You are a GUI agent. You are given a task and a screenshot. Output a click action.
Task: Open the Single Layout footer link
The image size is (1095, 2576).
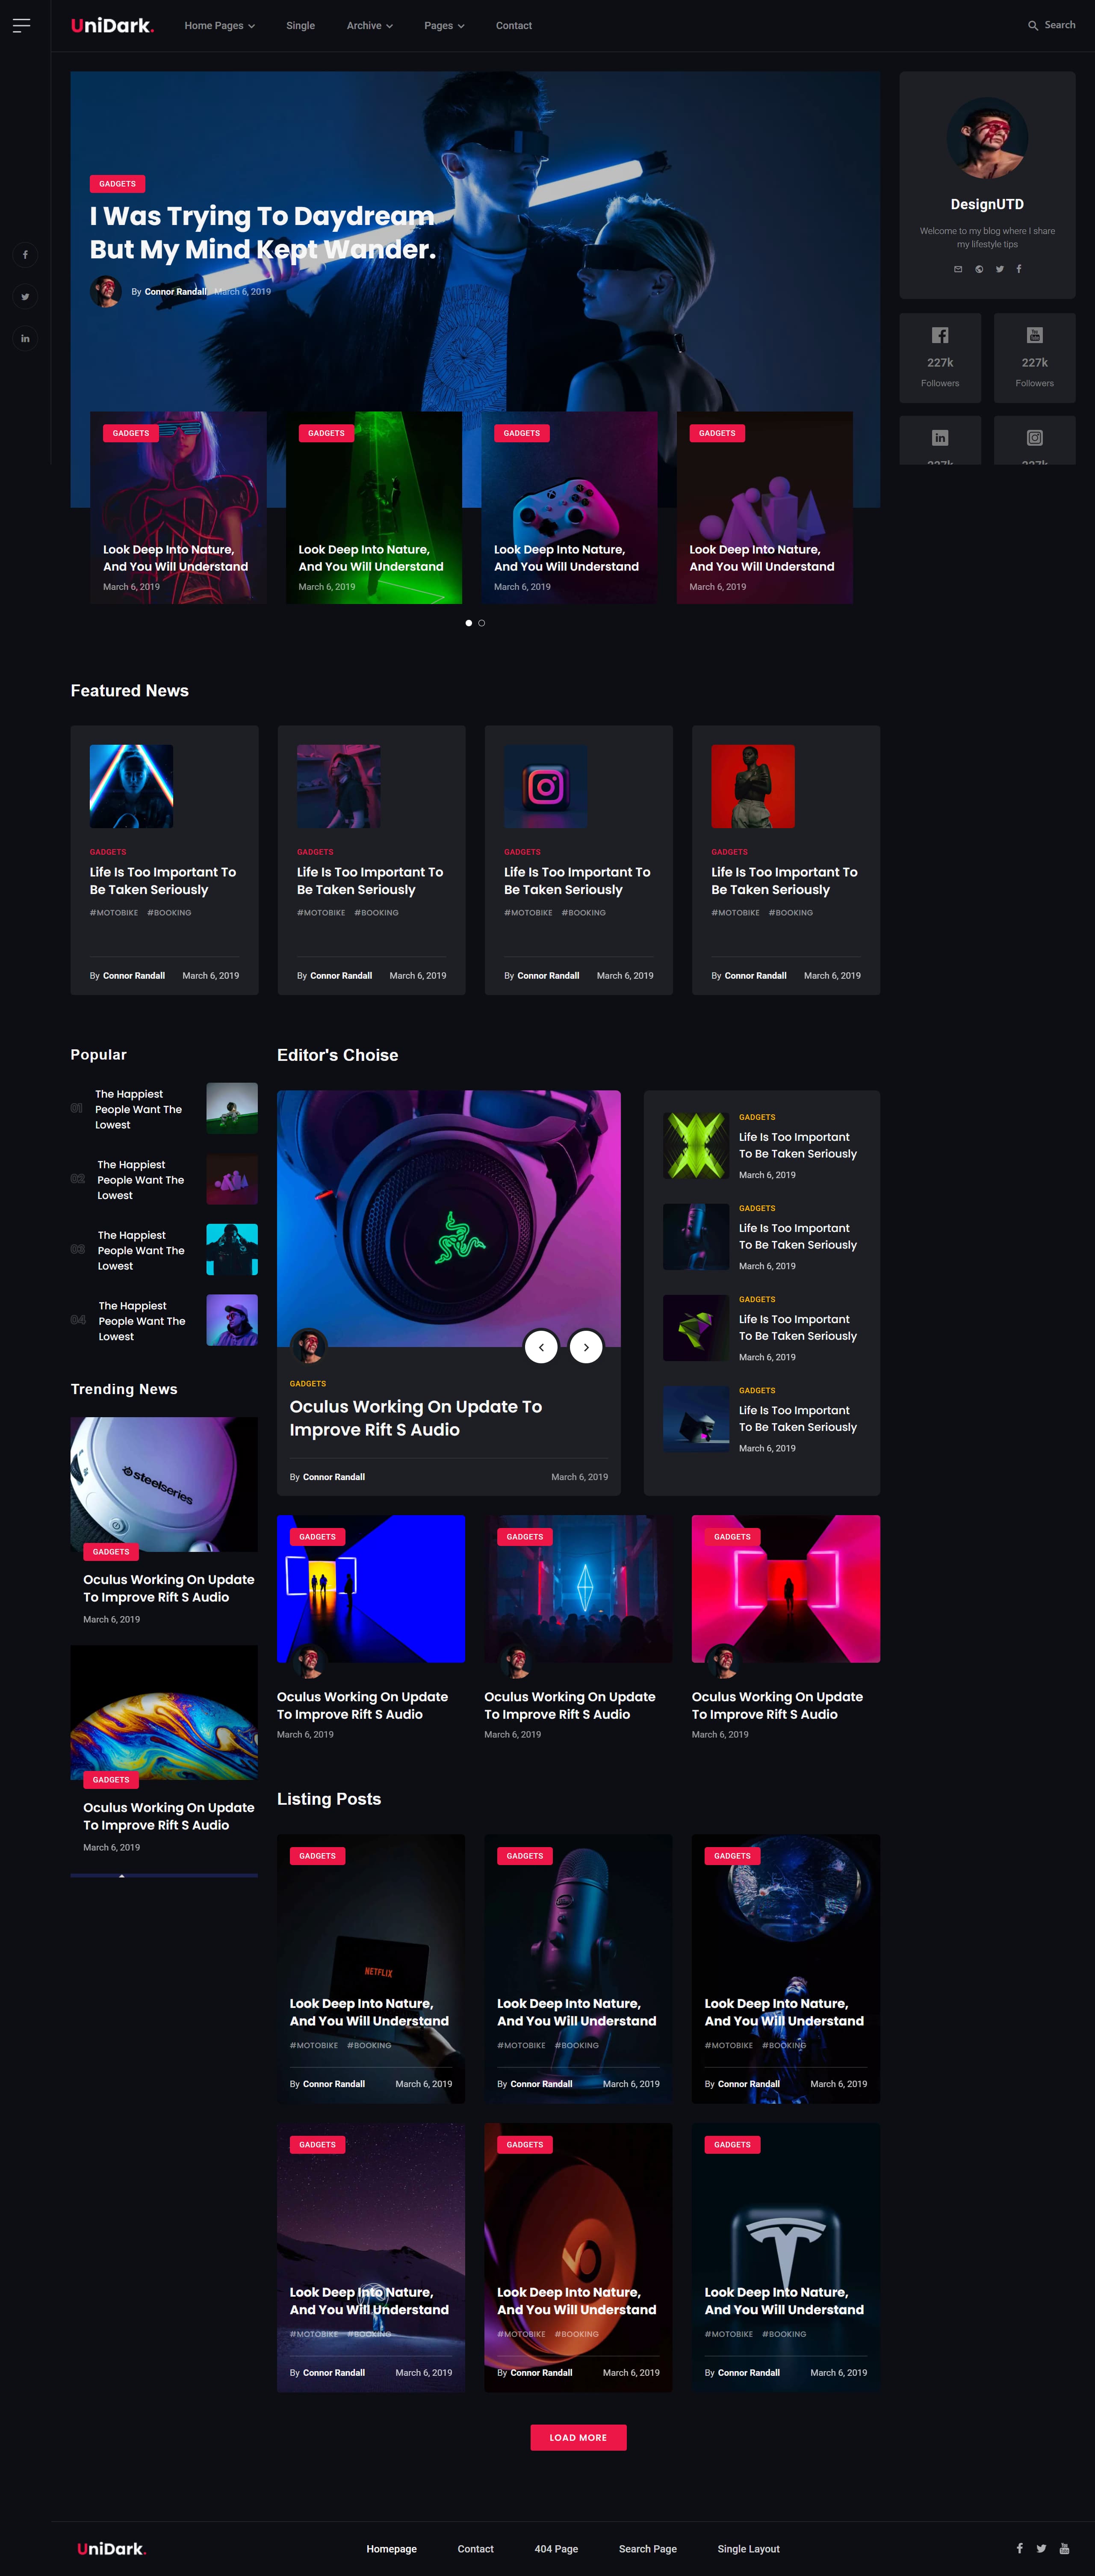(x=748, y=2548)
